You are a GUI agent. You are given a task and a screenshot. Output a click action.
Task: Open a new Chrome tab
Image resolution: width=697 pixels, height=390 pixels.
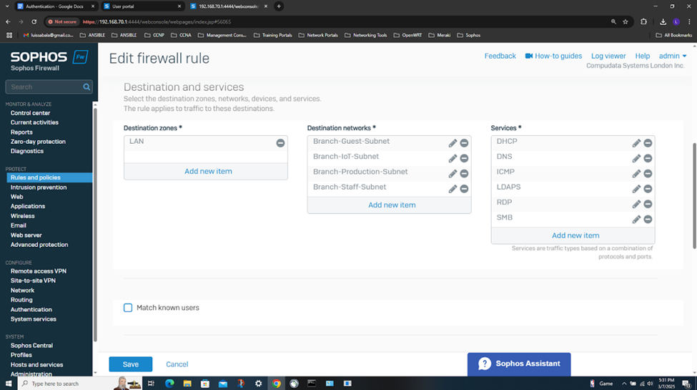click(279, 6)
